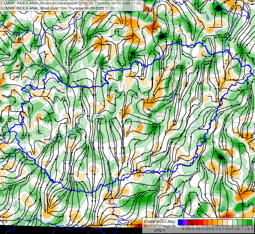The image size is (255, 234).
Task: Click the blue legend swatch below -5
Action: pyautogui.click(x=181, y=222)
